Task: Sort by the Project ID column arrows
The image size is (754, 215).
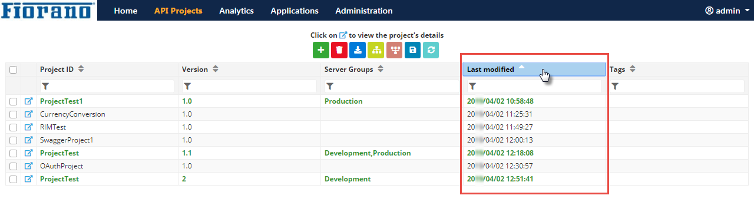Action: (81, 69)
